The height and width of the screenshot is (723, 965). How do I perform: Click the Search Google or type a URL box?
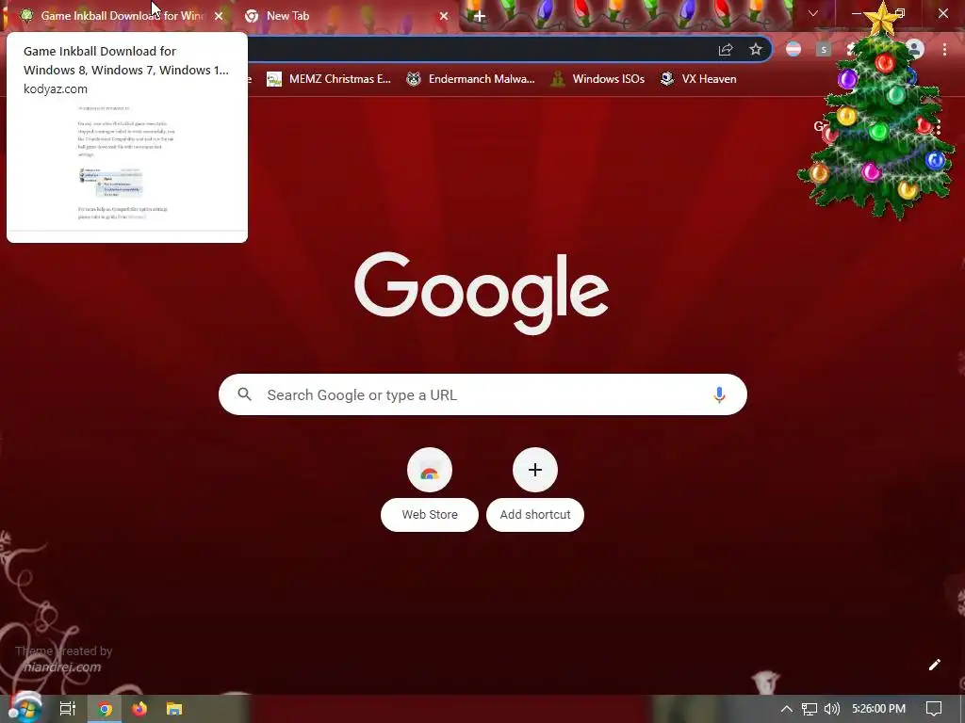pyautogui.click(x=482, y=394)
